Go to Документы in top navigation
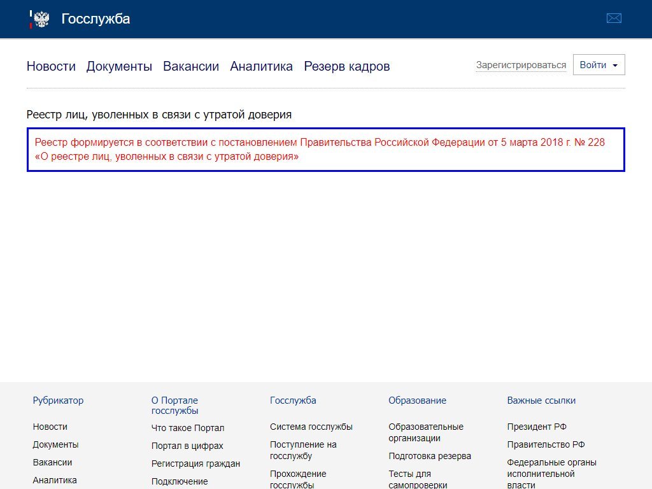The width and height of the screenshot is (652, 489). point(119,66)
